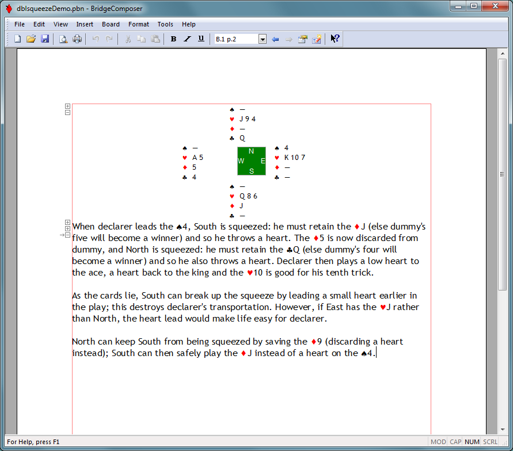Screen dimensions: 513x451
Task: Open board properties icon
Action: coord(303,39)
